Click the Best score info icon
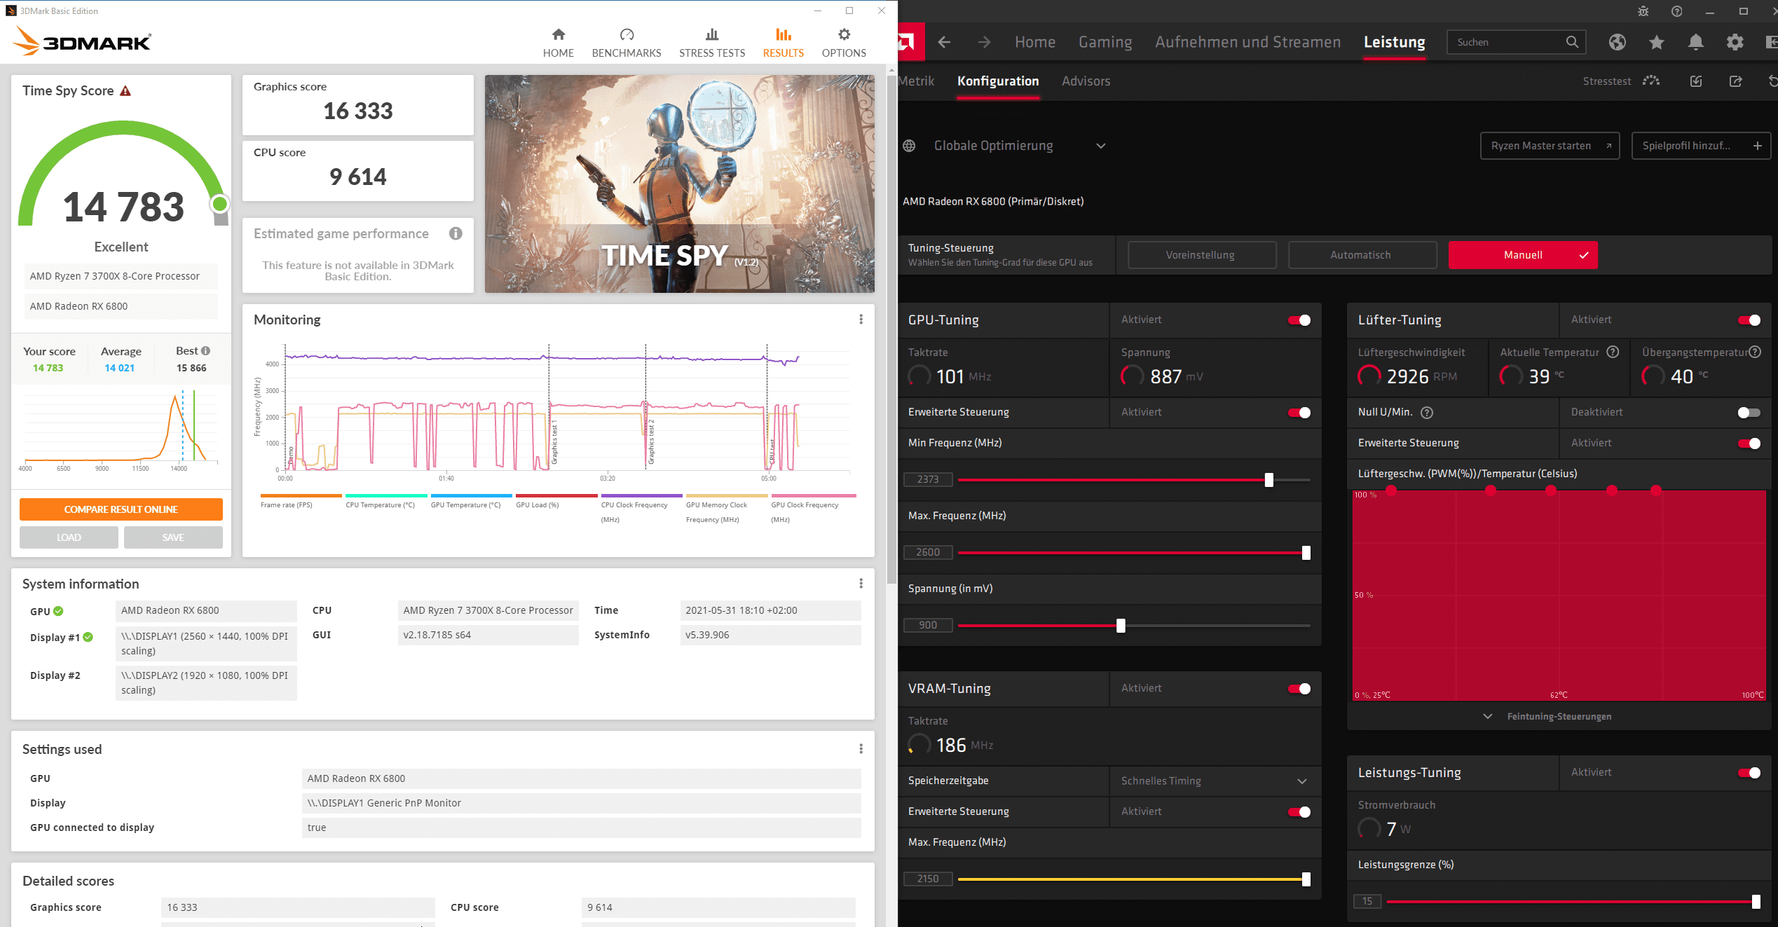 coord(205,350)
